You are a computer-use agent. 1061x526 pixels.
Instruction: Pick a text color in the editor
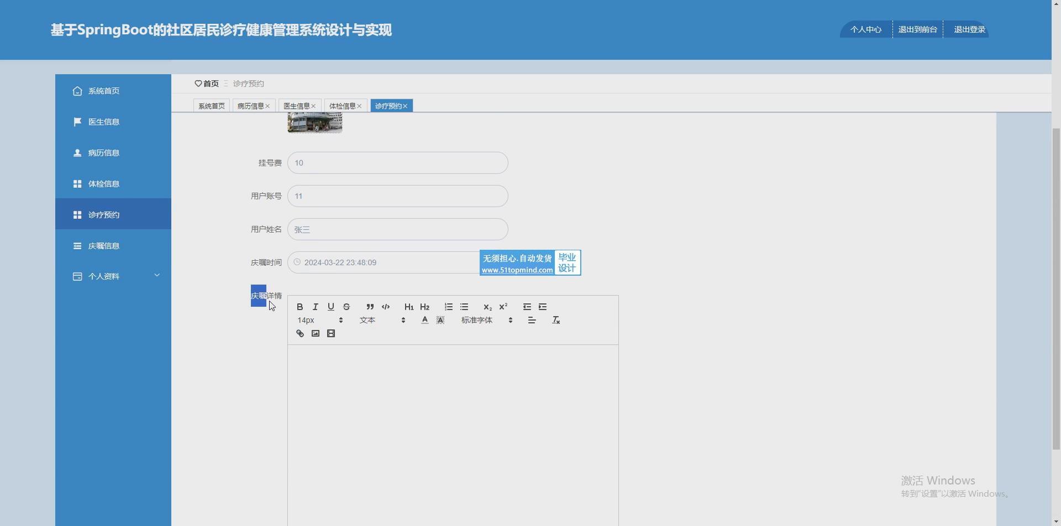point(424,320)
